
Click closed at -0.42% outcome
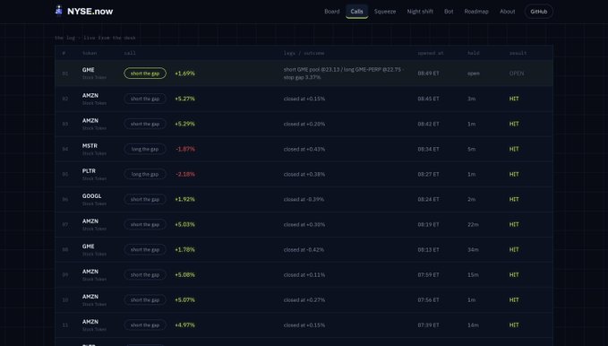point(304,250)
